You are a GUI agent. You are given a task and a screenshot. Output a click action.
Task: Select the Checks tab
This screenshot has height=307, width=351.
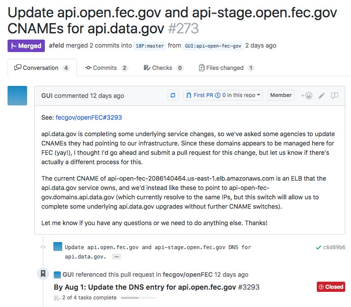click(163, 68)
